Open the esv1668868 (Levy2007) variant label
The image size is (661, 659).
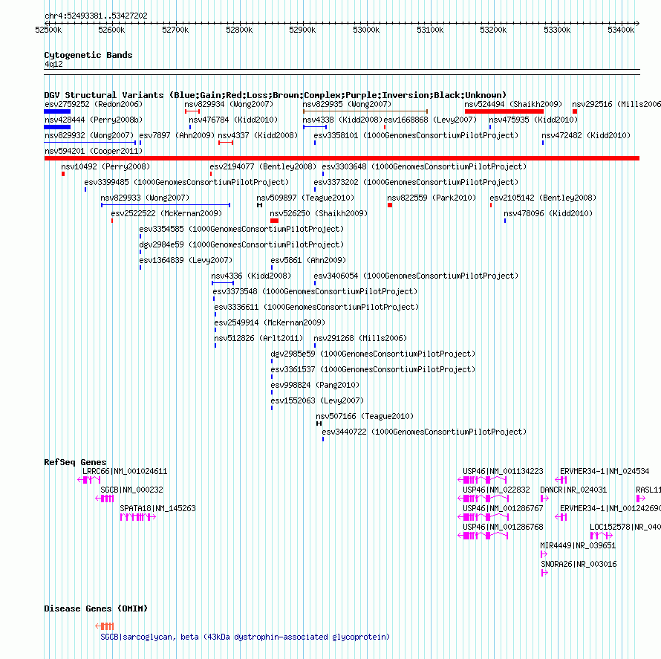pyautogui.click(x=430, y=120)
